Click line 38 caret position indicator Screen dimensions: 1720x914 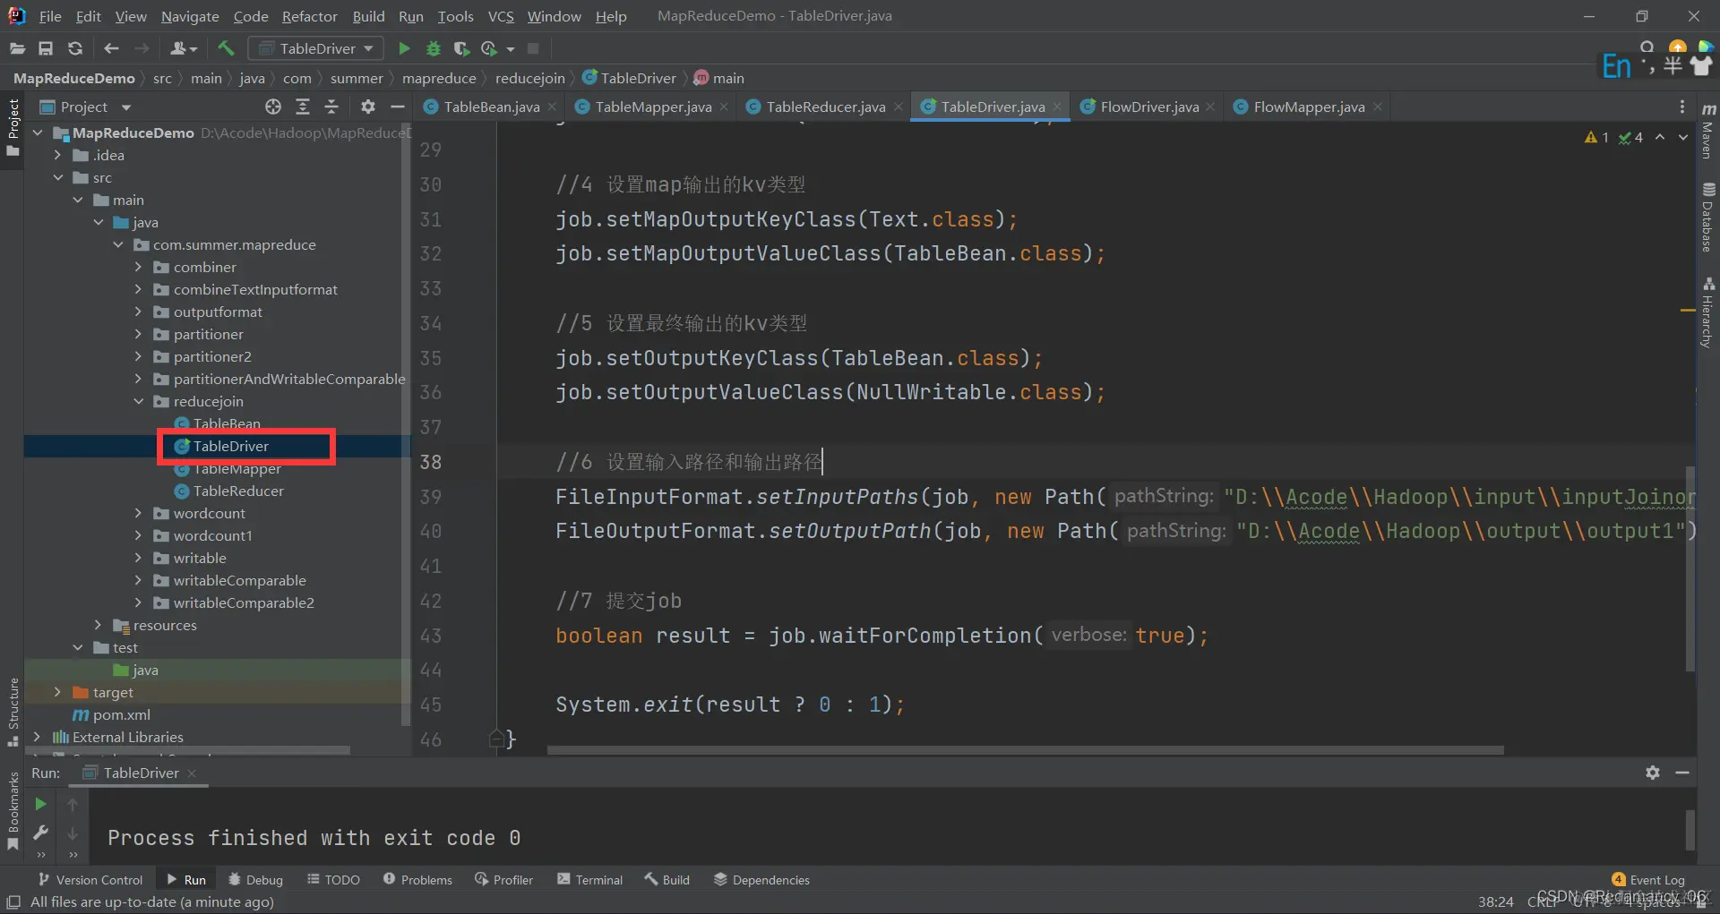click(1495, 901)
